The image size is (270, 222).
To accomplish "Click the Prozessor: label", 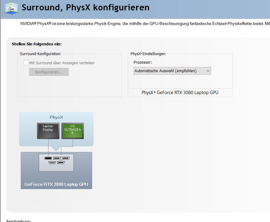I will coord(143,62).
